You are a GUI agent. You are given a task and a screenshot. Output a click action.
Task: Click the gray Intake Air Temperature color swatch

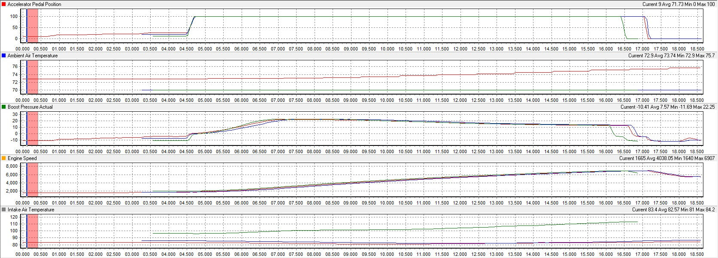point(4,210)
